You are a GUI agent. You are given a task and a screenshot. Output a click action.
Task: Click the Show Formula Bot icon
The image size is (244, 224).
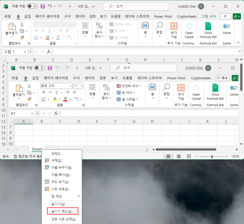[x=208, y=26]
